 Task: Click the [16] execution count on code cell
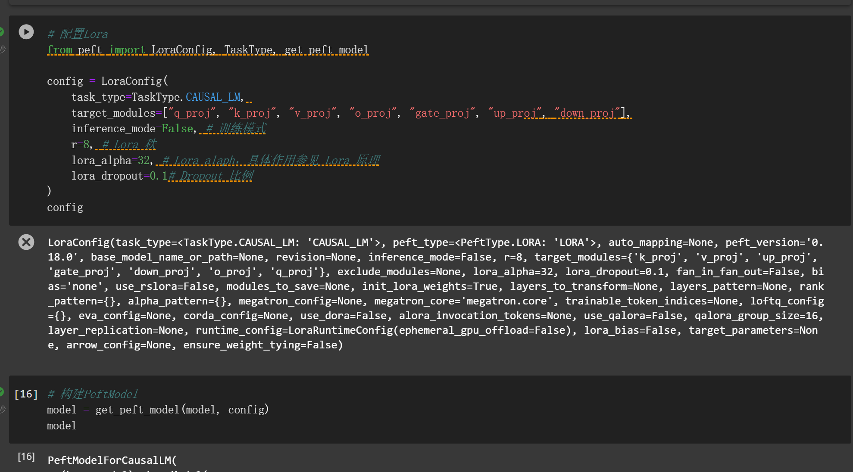click(x=26, y=394)
